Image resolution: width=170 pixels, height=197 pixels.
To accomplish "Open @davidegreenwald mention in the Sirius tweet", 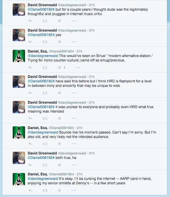I will coord(43,56).
